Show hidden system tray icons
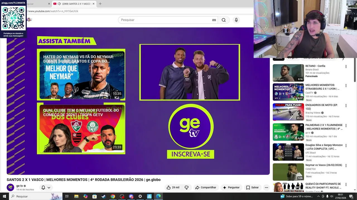Viewport: 357px width, 200px height. [x=319, y=196]
